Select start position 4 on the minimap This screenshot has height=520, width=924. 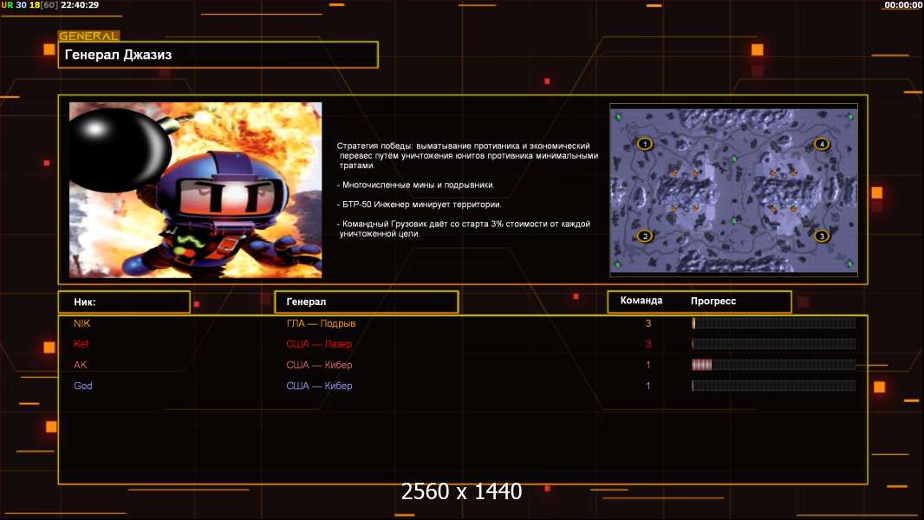(822, 144)
